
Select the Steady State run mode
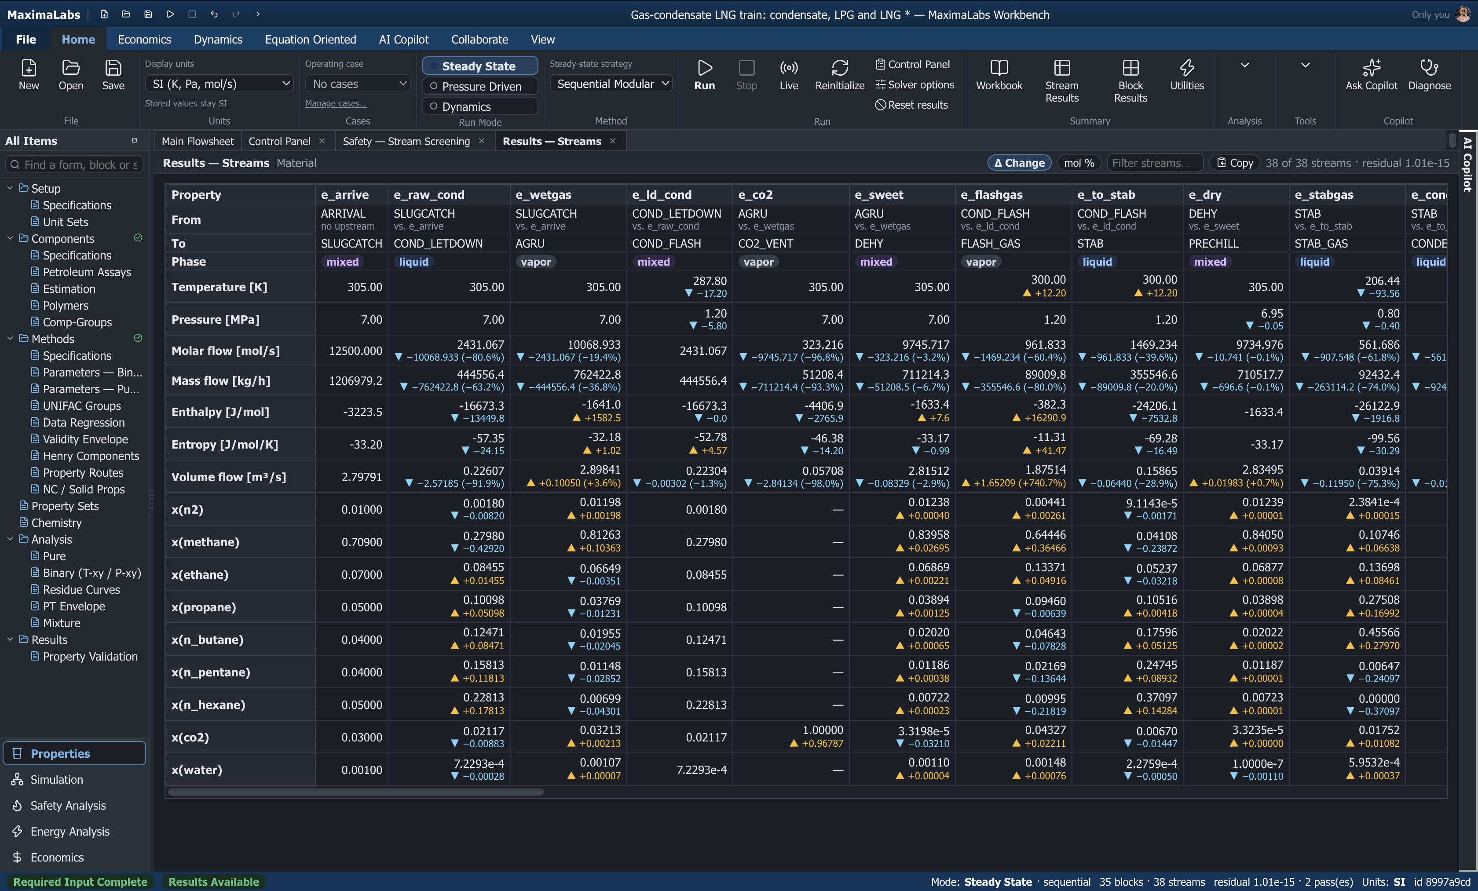480,66
